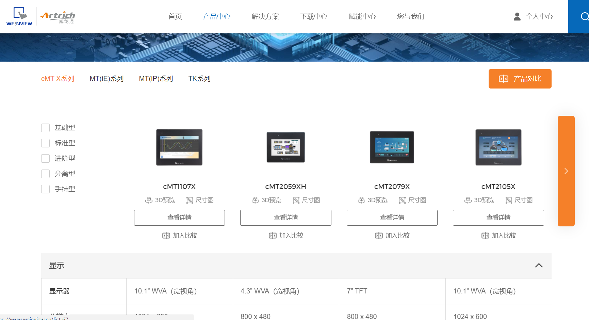Switch to the MT(iE)系列 tab
The height and width of the screenshot is (320, 589).
point(107,79)
